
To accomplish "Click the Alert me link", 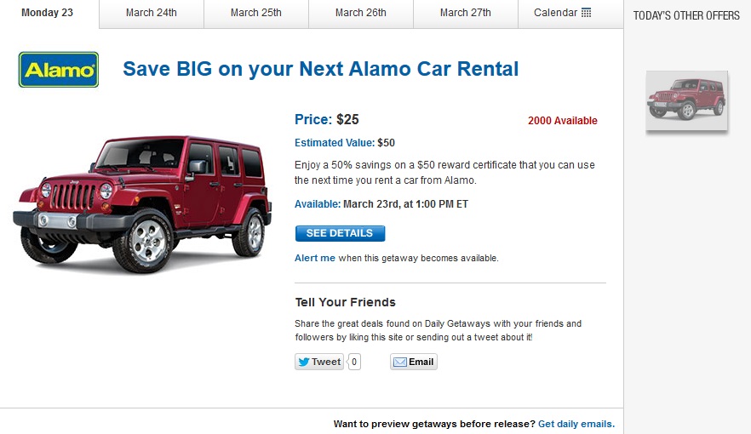I will [x=315, y=258].
